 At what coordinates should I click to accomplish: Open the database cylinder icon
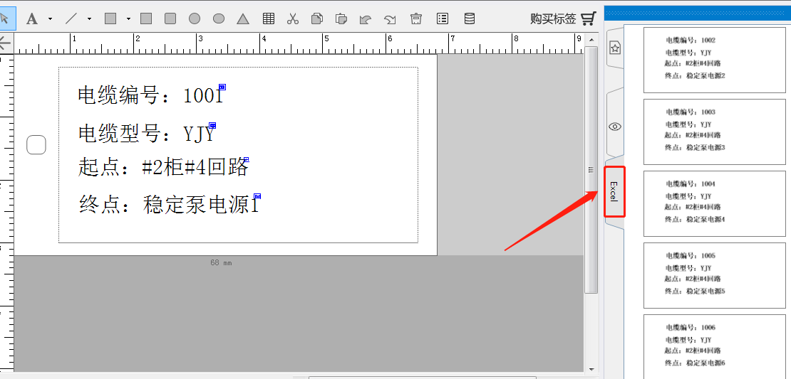pos(469,19)
